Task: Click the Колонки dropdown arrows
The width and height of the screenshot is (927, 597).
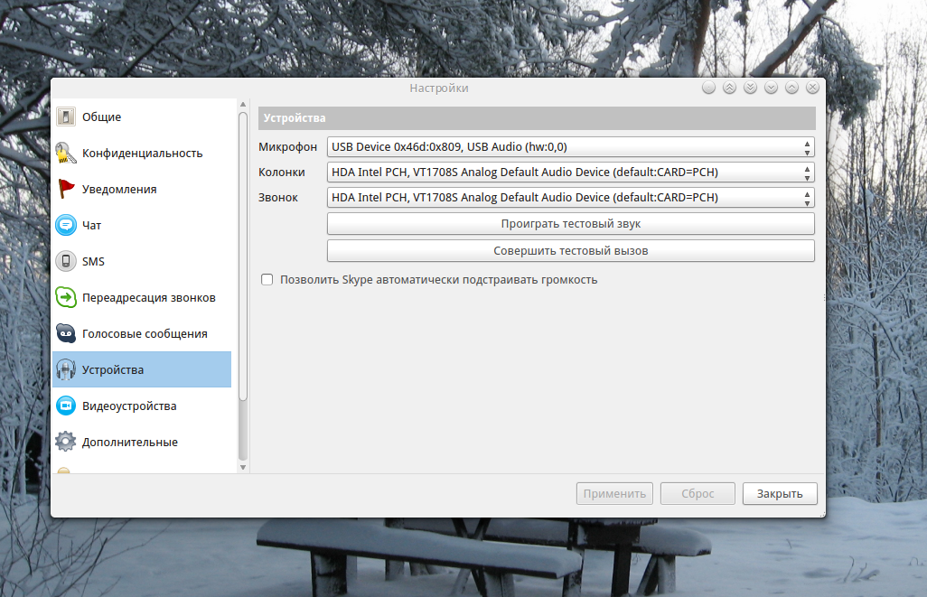Action: [x=807, y=173]
